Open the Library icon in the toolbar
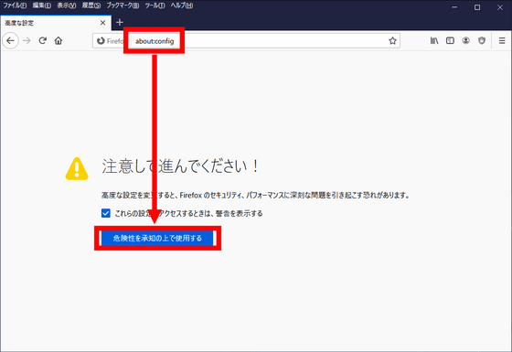Viewport: 512px width, 352px height. pos(434,40)
